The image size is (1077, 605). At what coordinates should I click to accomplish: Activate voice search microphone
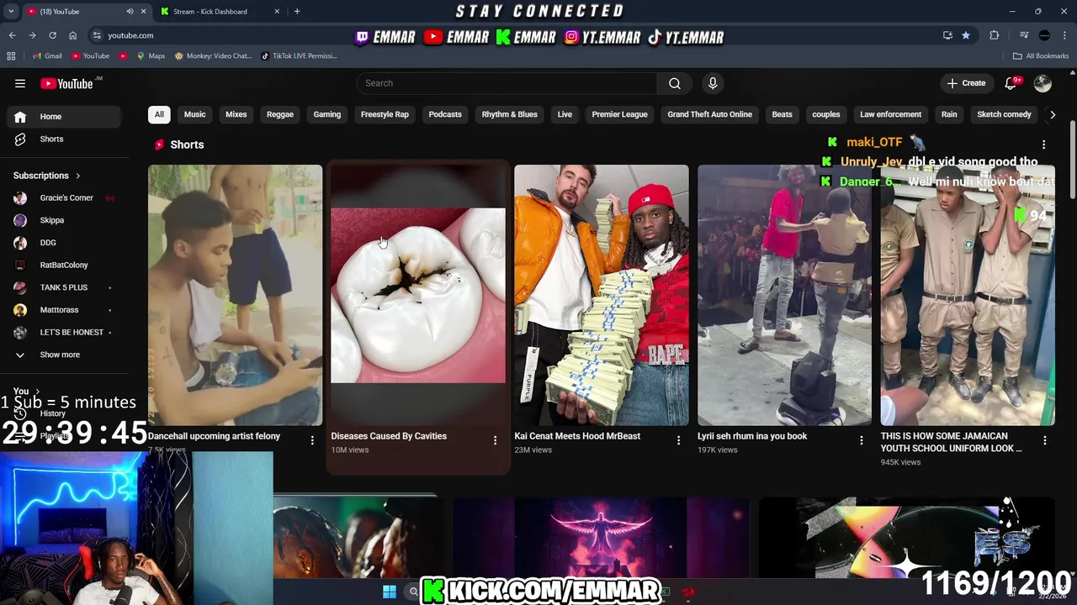tap(713, 83)
